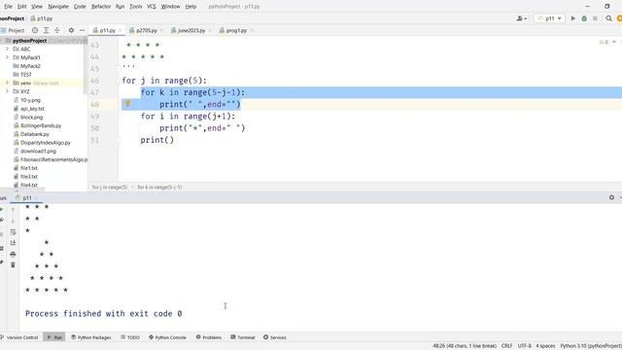The image size is (622, 350).
Task: Rerun p11 in the Run panel
Action: tap(2, 209)
